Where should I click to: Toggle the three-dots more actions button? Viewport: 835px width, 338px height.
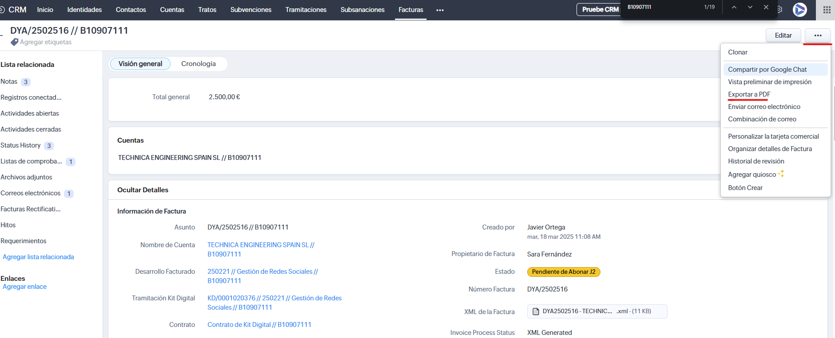click(818, 35)
